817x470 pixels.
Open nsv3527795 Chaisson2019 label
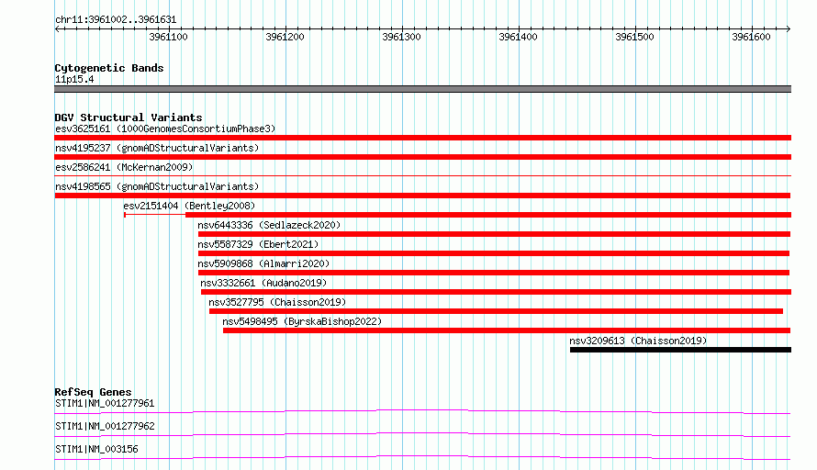tap(277, 302)
